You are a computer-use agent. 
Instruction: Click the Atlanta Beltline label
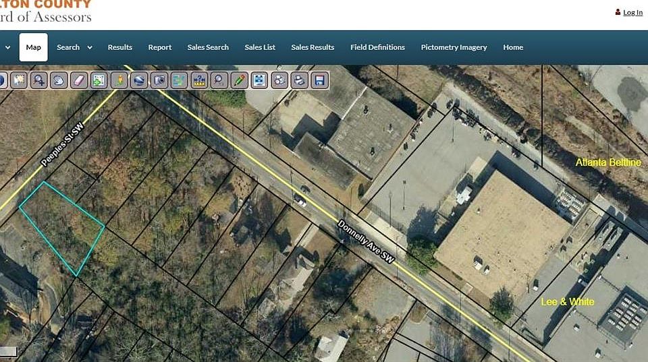(x=608, y=162)
